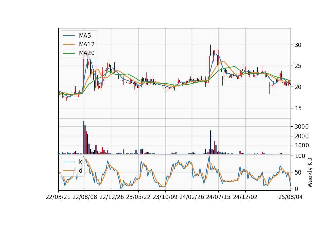The height and width of the screenshot is (232, 323).
Task: Click the tall volume bar before 24/07/15
Action: tap(211, 142)
